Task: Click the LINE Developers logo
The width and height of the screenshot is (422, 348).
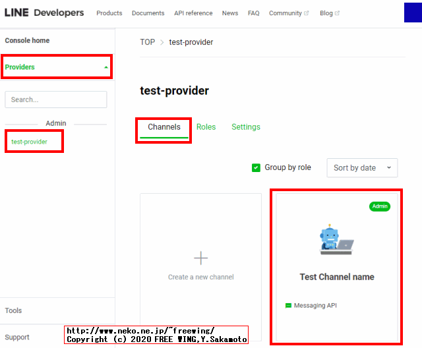Action: coord(44,13)
